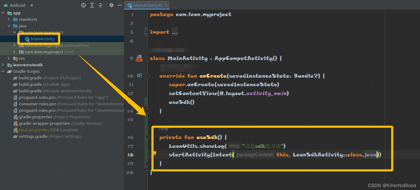Select the leonremotesdk module row

(x=62, y=65)
